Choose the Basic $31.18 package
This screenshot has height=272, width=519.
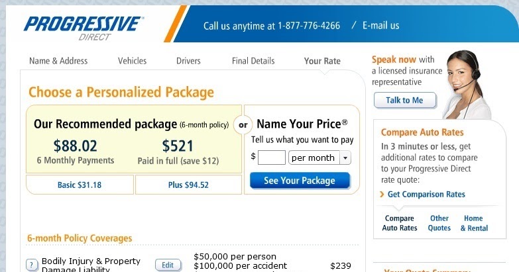click(x=80, y=185)
